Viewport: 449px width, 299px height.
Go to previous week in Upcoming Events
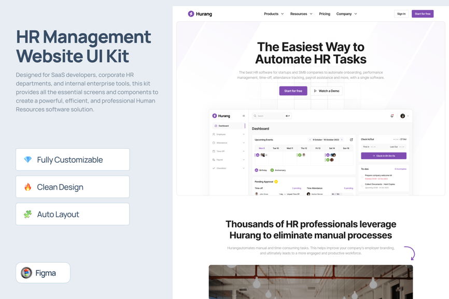click(x=310, y=140)
